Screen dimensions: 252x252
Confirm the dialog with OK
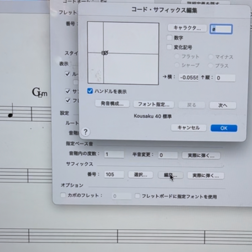click(x=224, y=128)
